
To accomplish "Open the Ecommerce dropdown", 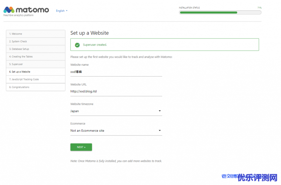I will tap(116, 131).
